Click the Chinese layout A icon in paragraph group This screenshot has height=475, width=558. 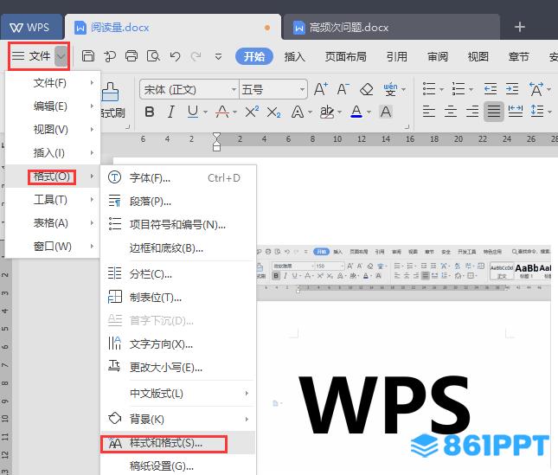[x=536, y=89]
